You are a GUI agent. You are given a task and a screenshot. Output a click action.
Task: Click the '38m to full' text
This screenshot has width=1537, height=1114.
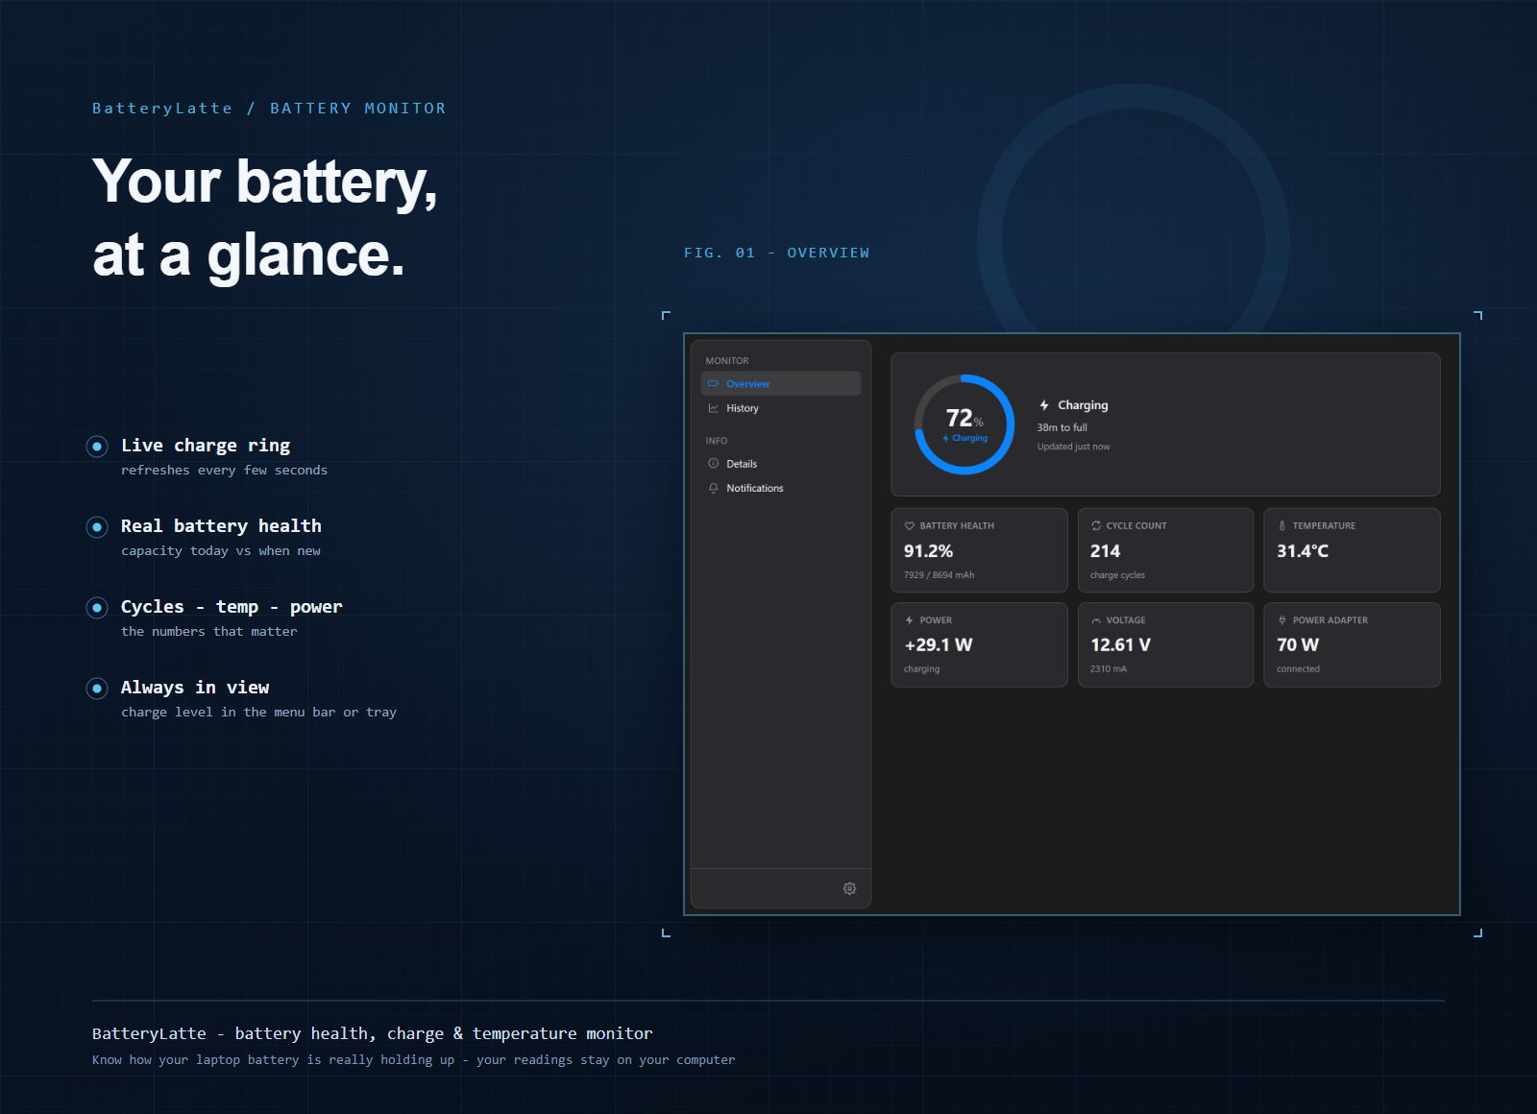tap(1062, 427)
